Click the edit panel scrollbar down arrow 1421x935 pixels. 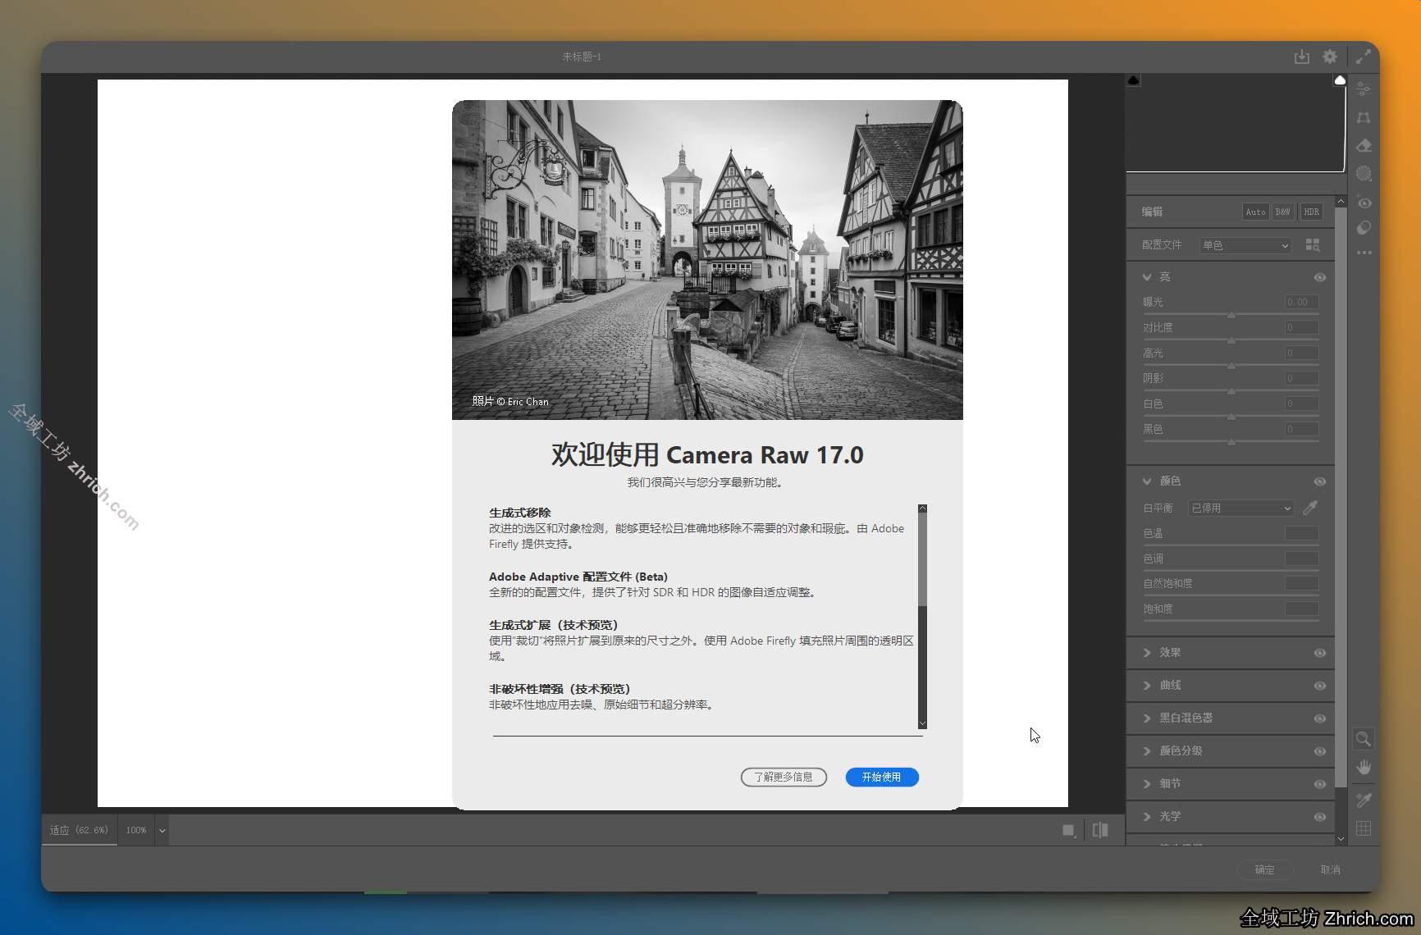coord(1341,838)
